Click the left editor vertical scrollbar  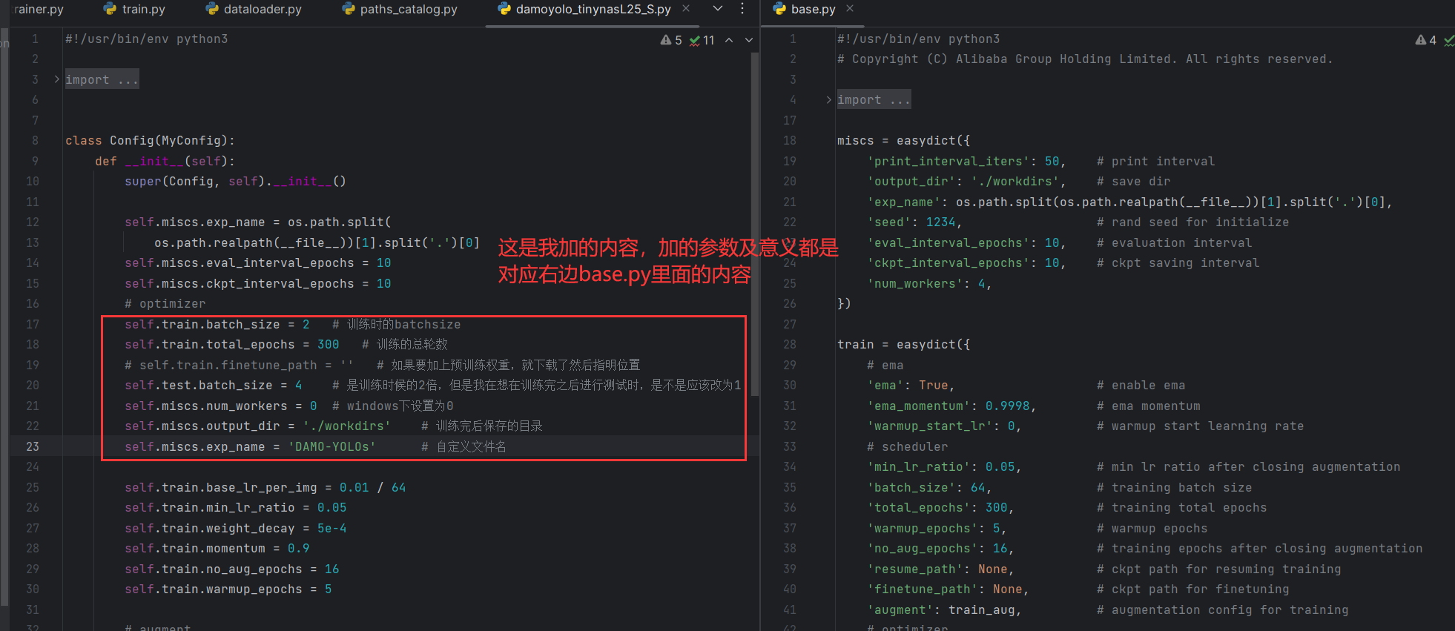point(755,222)
